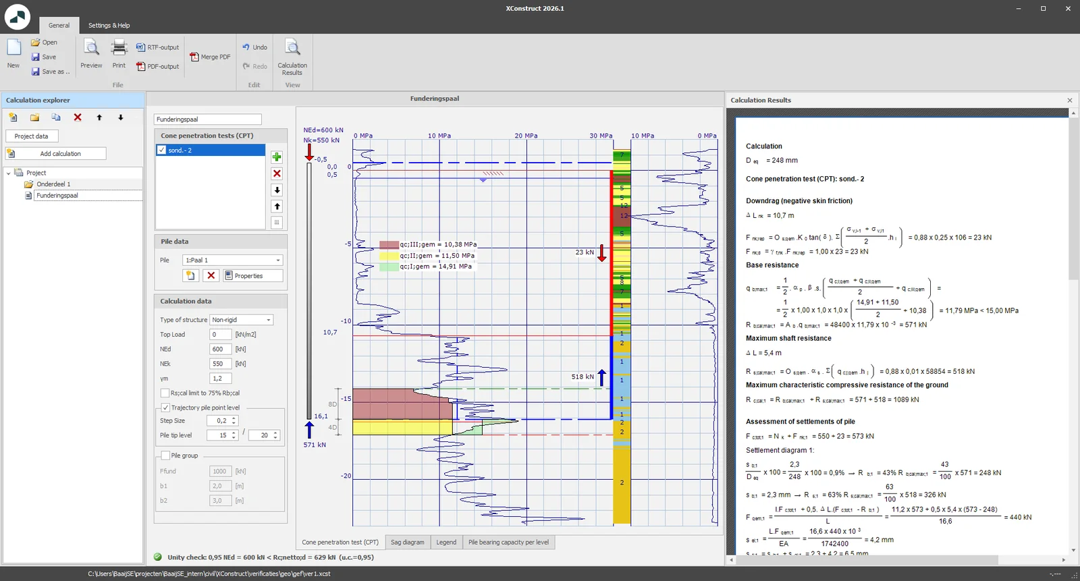Open pile Properties
The width and height of the screenshot is (1080, 581).
pos(253,275)
